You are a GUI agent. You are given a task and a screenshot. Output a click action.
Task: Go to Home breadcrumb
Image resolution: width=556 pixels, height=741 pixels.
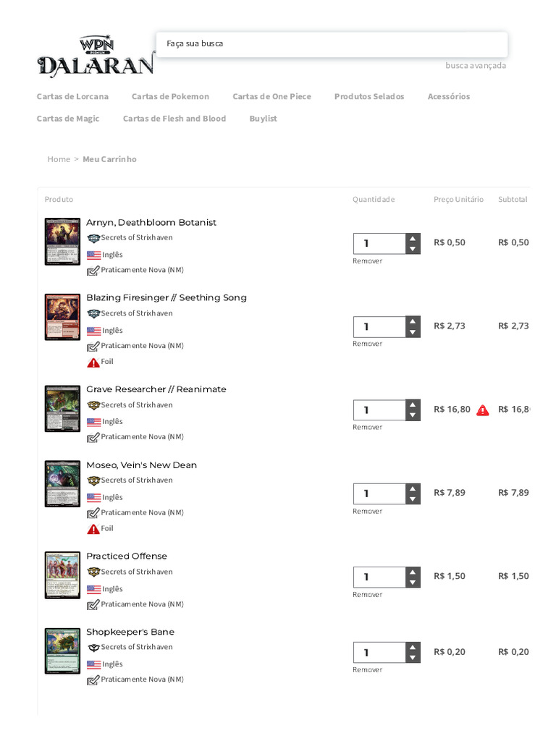(59, 159)
